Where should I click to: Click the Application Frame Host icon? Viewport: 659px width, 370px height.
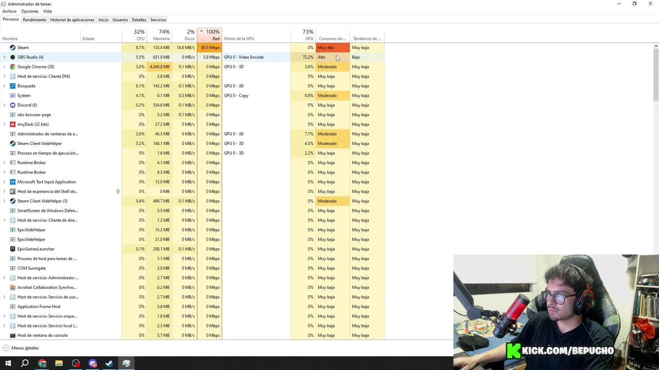tap(13, 306)
